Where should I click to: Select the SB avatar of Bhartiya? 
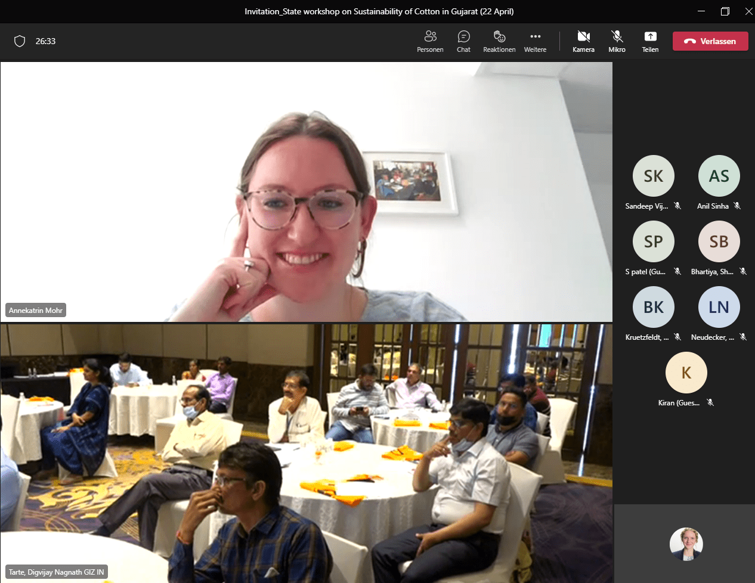tap(719, 241)
